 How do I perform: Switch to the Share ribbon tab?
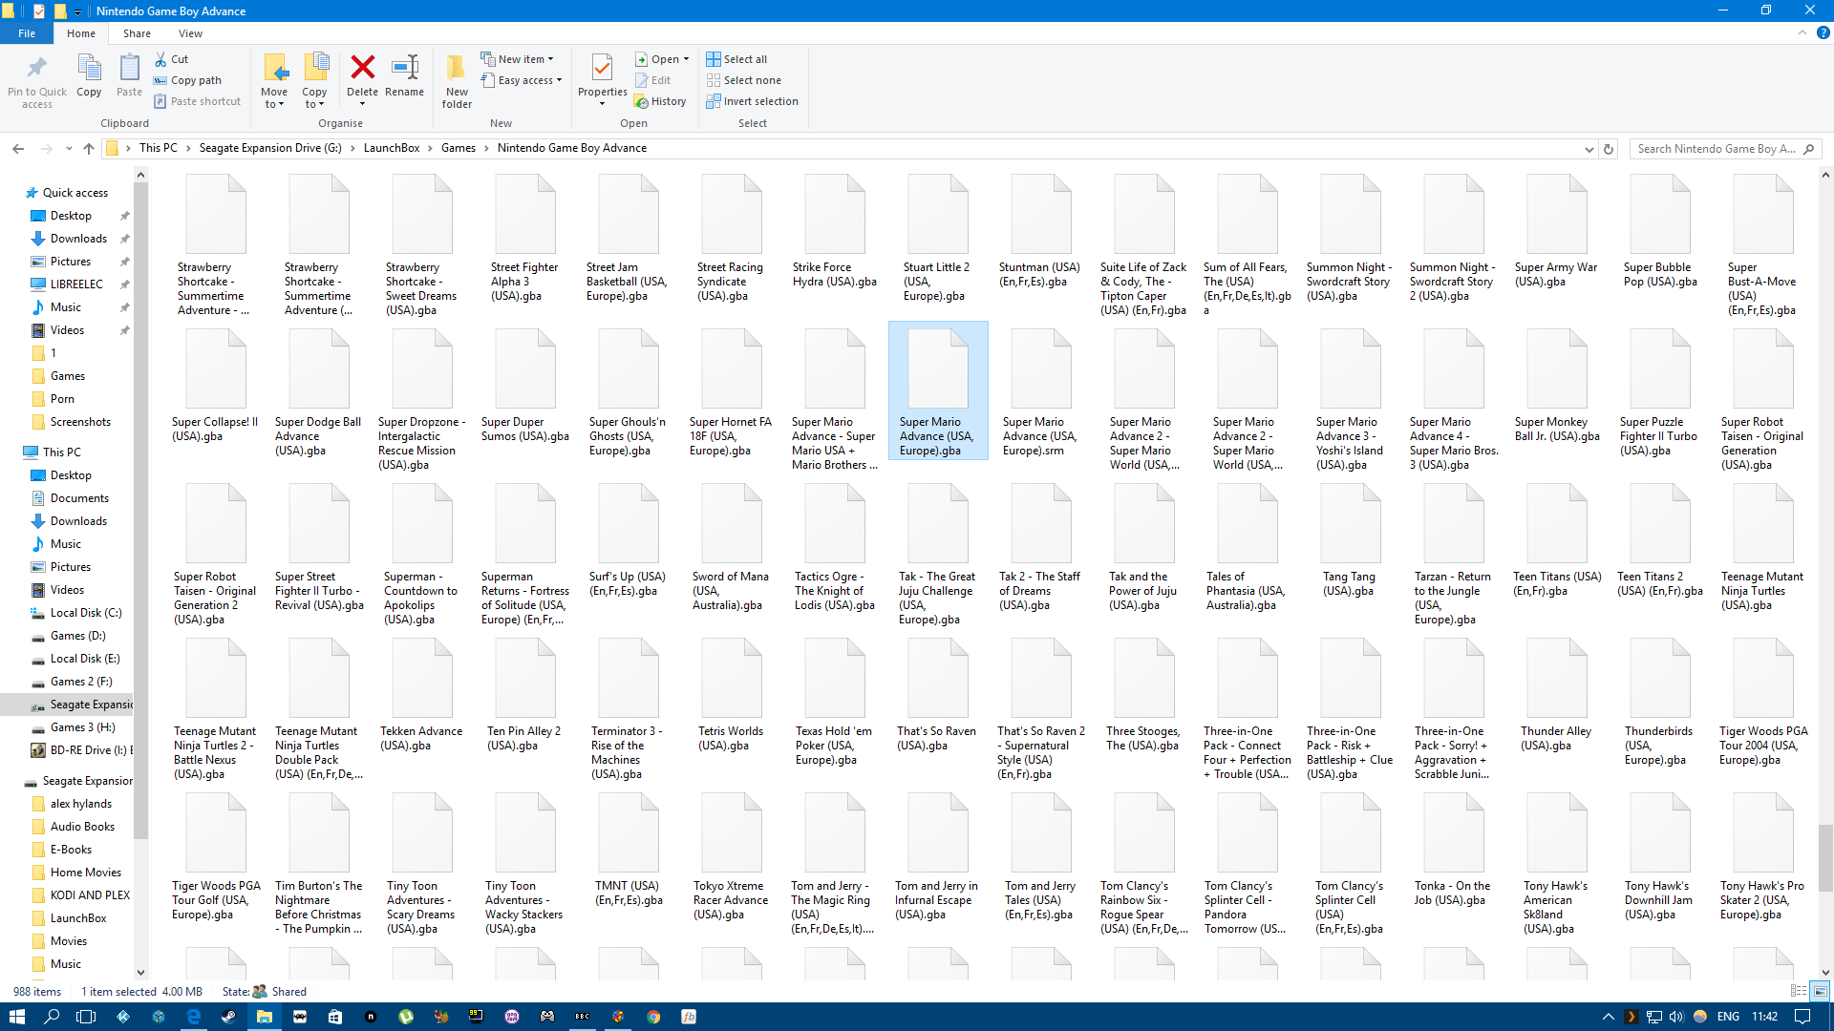[137, 33]
